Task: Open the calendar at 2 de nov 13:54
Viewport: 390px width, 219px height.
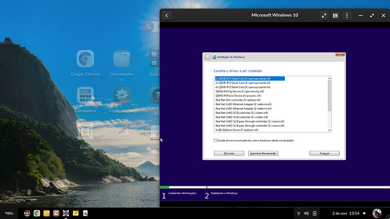Action: 346,213
